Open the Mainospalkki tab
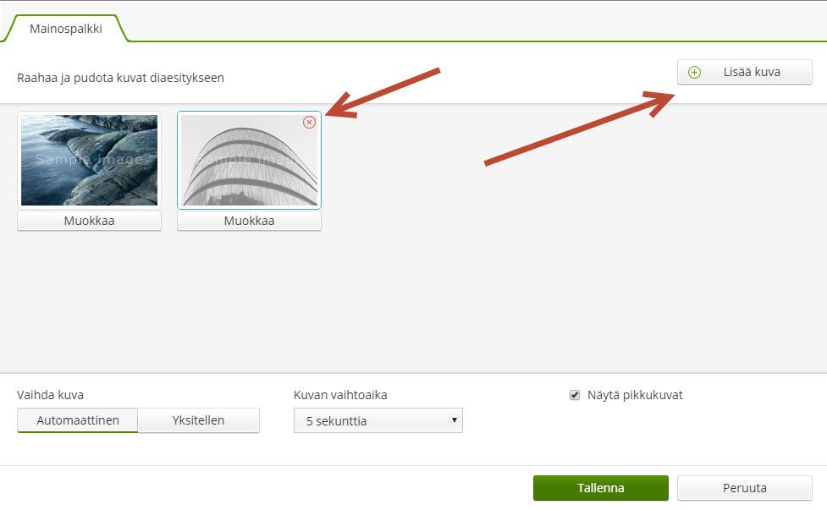The height and width of the screenshot is (510, 827). [65, 29]
